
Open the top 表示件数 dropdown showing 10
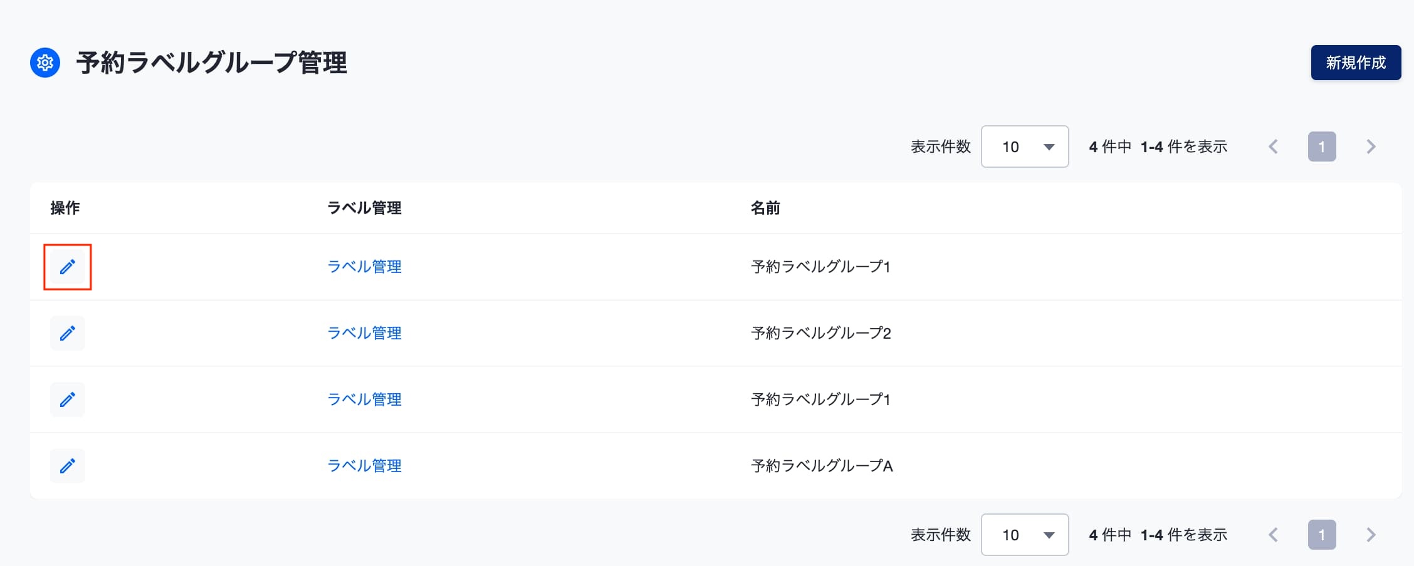pyautogui.click(x=1025, y=147)
